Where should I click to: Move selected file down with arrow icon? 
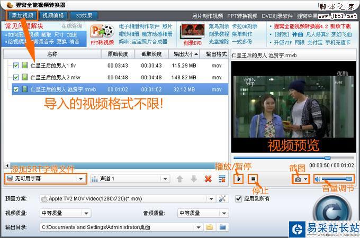tap(194, 179)
